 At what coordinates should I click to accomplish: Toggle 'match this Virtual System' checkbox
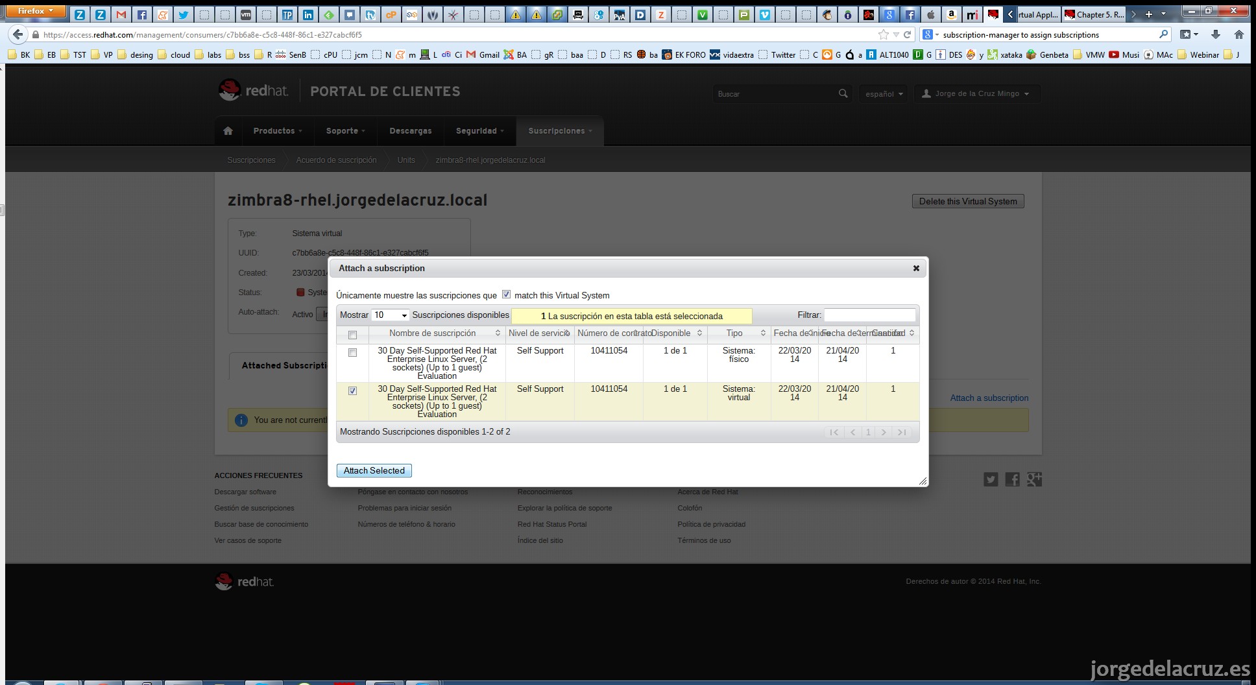click(x=506, y=294)
